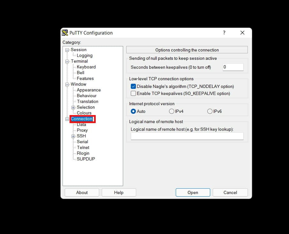
Task: Open Rlogin settings
Action: (x=83, y=153)
